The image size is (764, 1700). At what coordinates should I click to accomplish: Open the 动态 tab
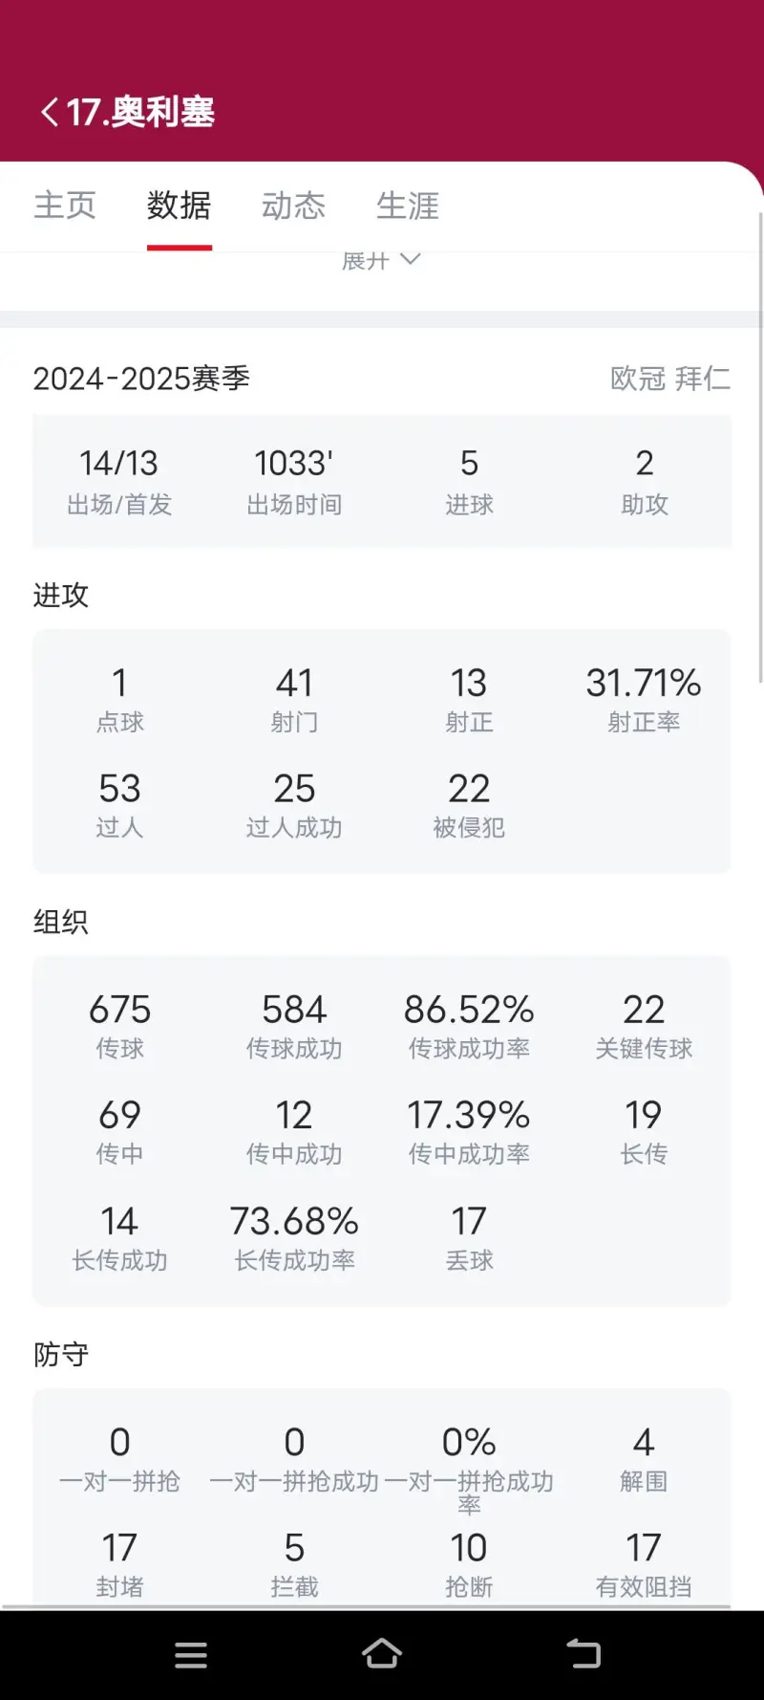(294, 206)
